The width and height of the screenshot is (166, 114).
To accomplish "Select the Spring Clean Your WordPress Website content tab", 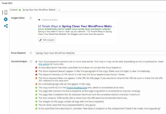I will pos(33,10).
